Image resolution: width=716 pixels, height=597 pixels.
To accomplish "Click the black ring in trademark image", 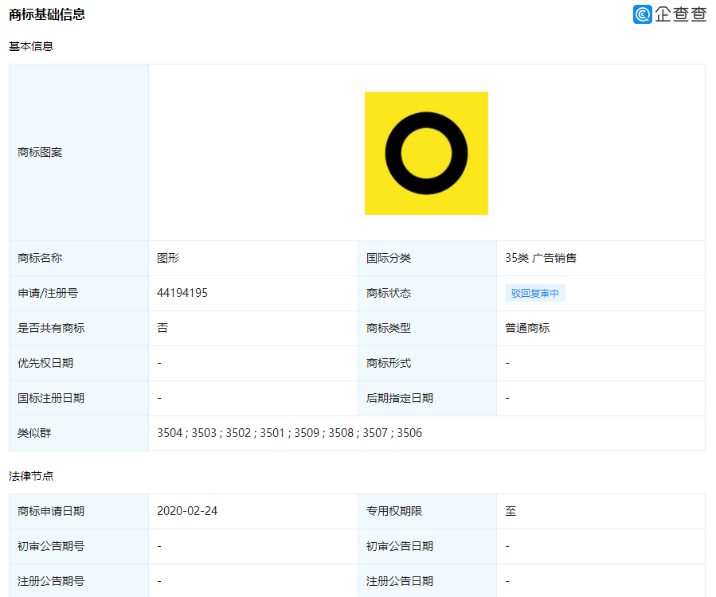I will tap(426, 121).
